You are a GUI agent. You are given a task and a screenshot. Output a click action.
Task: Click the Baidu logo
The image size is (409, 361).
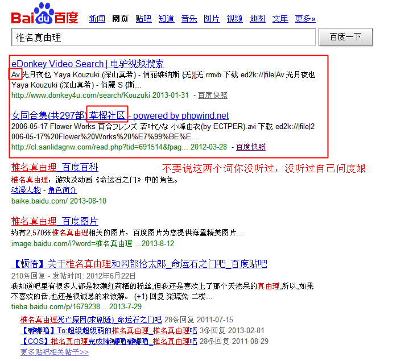click(x=44, y=13)
